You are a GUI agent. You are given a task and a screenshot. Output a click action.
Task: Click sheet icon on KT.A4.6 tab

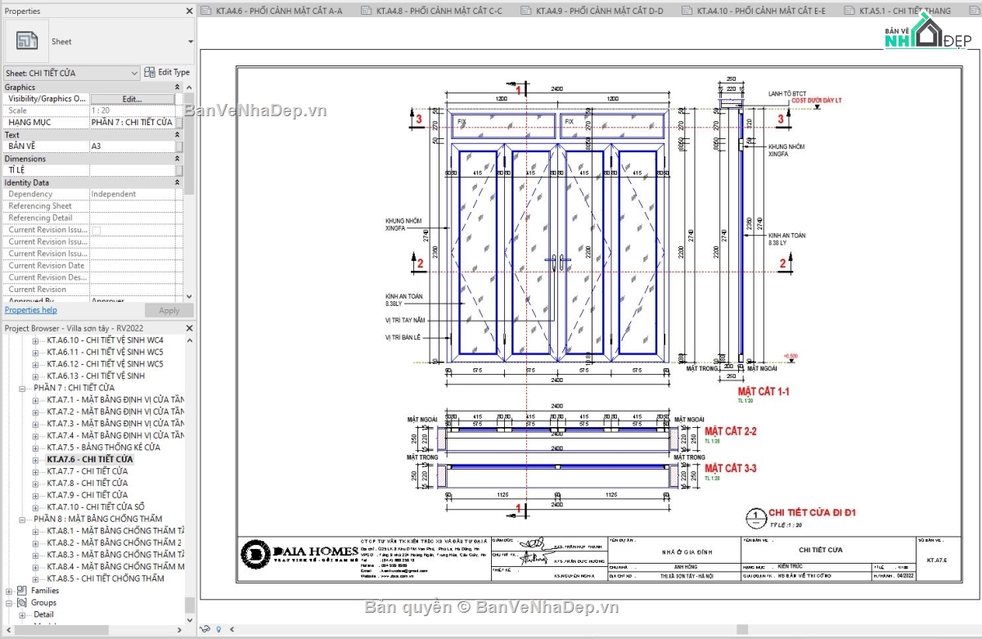pyautogui.click(x=207, y=11)
